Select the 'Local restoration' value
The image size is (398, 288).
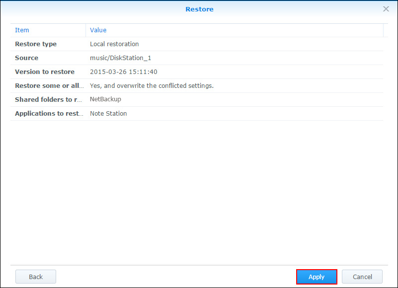114,44
